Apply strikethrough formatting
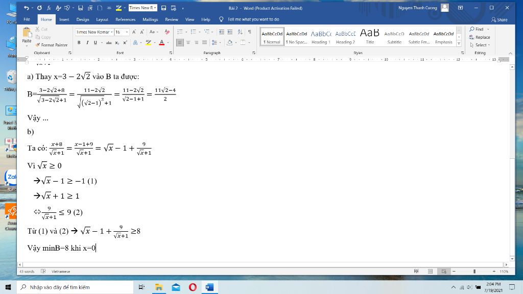The width and height of the screenshot is (523, 294). click(x=109, y=43)
